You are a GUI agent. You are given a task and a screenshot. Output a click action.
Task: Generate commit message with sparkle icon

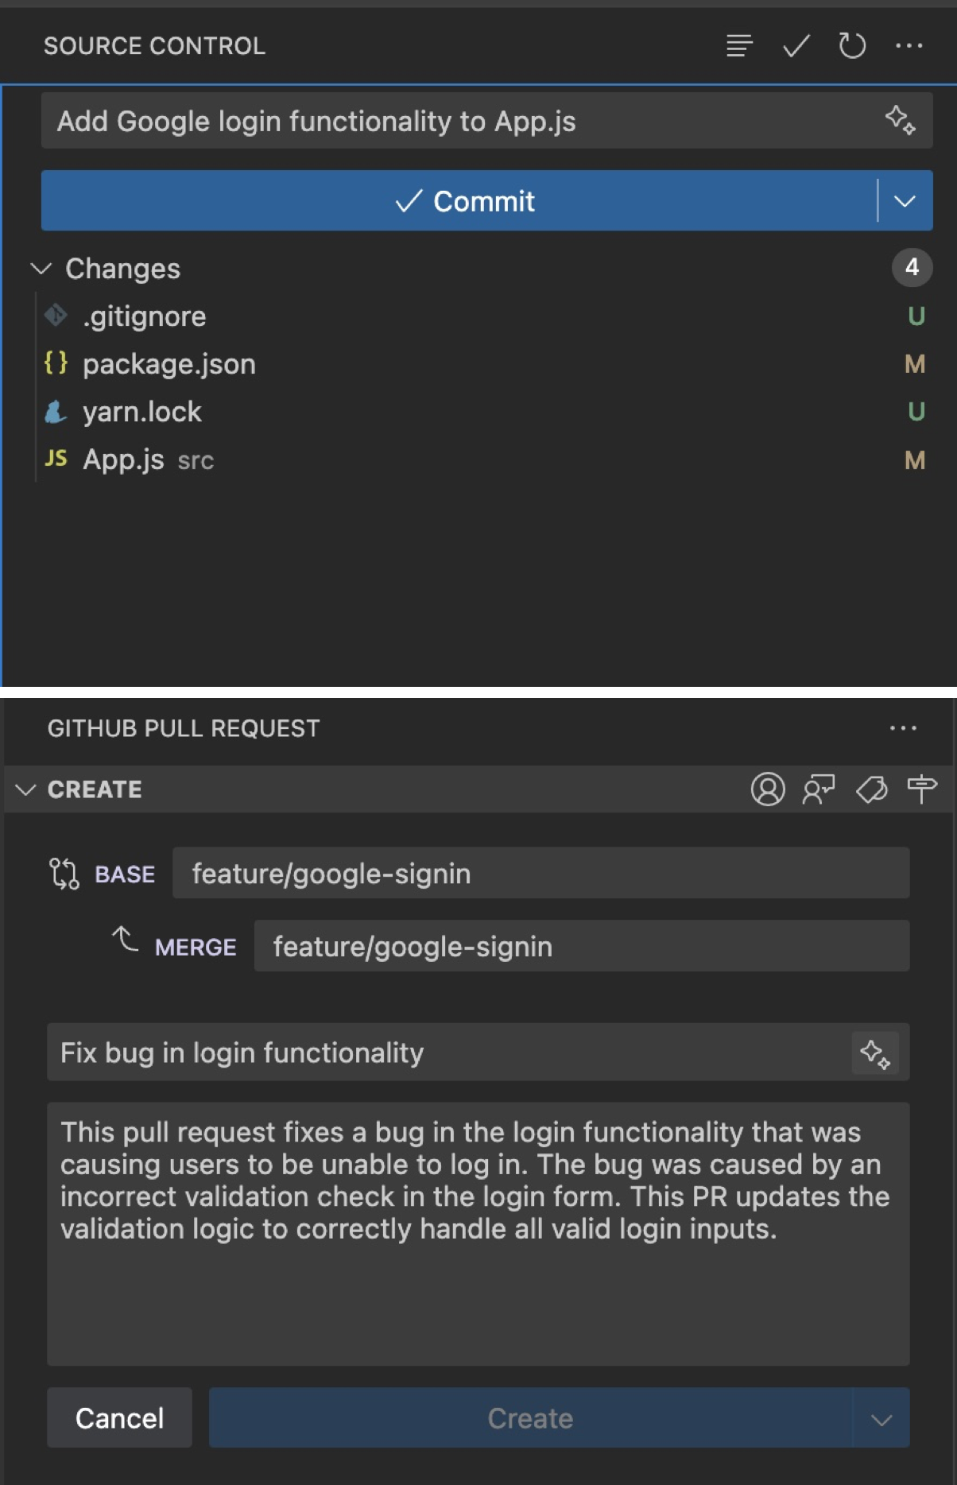pyautogui.click(x=900, y=120)
